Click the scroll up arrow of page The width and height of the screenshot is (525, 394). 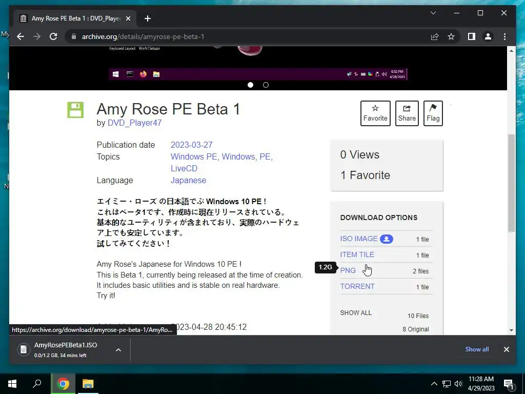click(x=511, y=51)
